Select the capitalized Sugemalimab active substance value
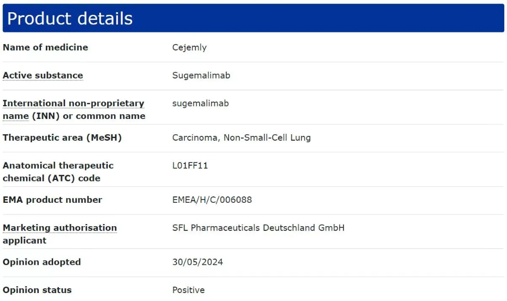The height and width of the screenshot is (301, 507). [x=201, y=75]
